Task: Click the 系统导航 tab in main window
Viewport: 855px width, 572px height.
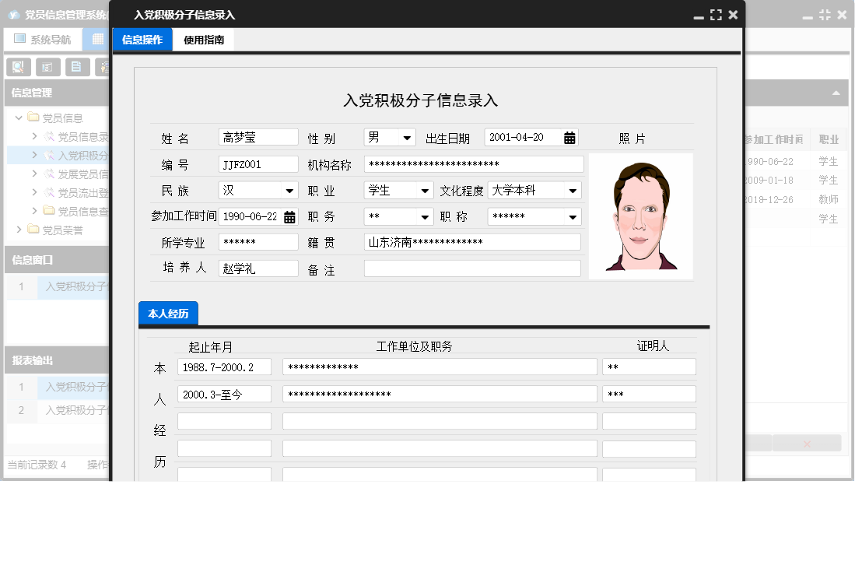Action: [42, 39]
